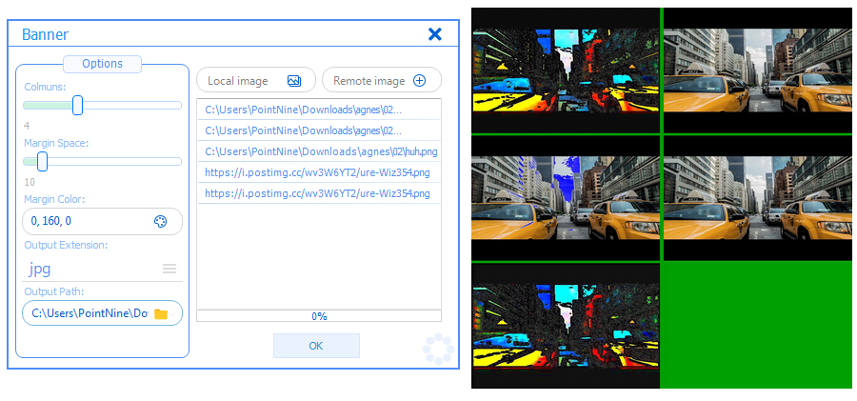The height and width of the screenshot is (401, 857).
Task: Select the huh.png list entry
Action: click(319, 151)
